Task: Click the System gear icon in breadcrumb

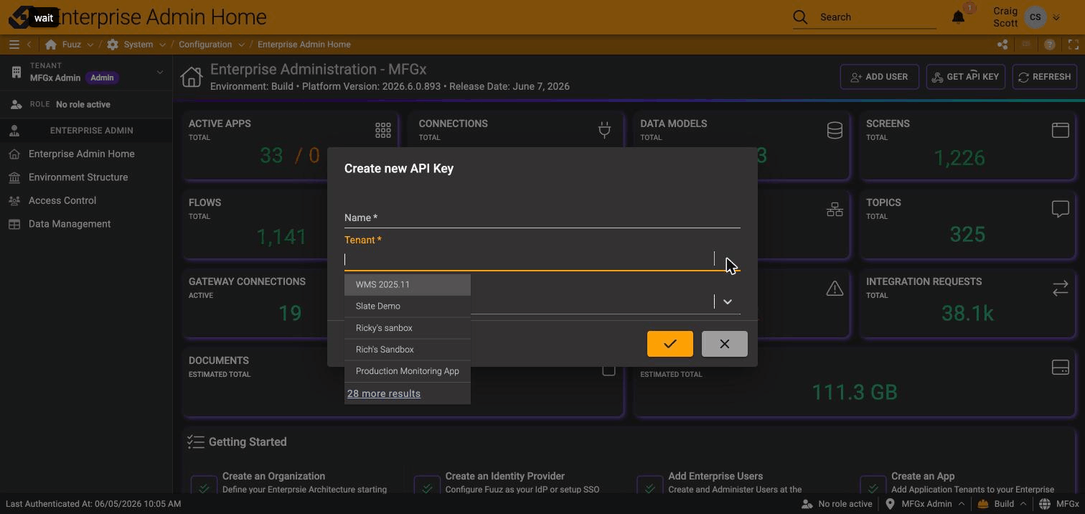Action: (x=113, y=45)
